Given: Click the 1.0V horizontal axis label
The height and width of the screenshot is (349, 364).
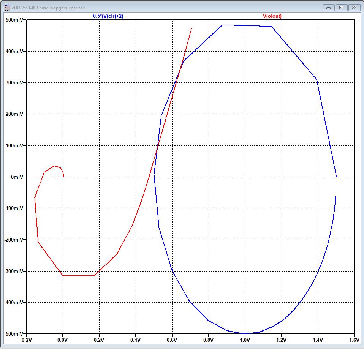Looking at the screenshot, I should [245, 340].
